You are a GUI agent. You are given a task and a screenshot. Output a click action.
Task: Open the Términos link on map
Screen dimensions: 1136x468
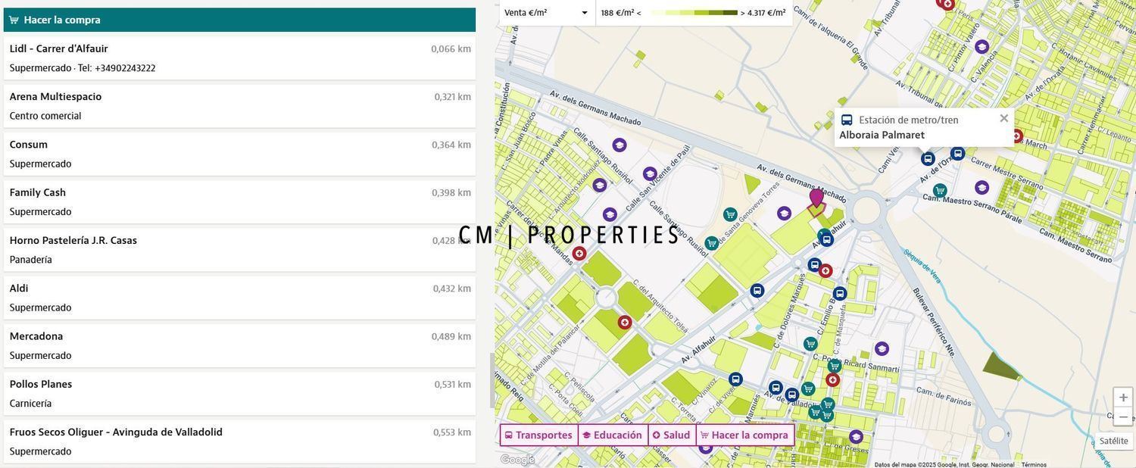1034,465
